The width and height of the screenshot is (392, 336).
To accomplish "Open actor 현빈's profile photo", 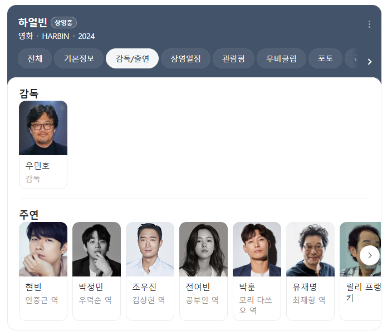I will [43, 249].
